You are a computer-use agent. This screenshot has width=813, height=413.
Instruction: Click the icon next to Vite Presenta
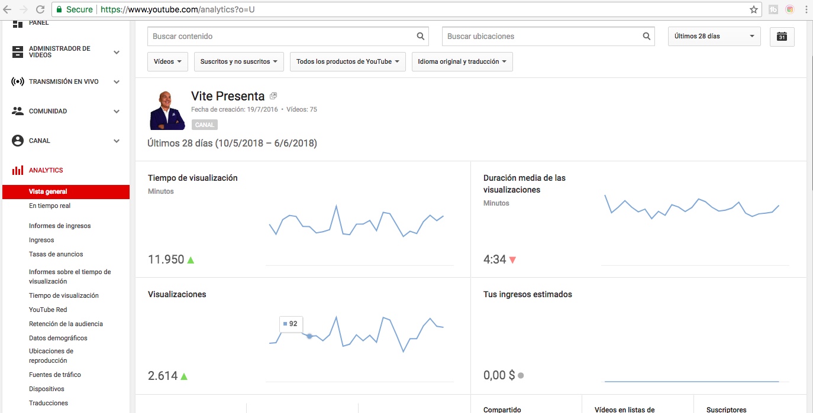click(273, 96)
